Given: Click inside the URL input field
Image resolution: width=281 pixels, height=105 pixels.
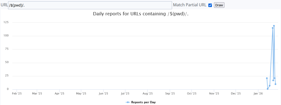Looking at the screenshot, I should 90,5.
